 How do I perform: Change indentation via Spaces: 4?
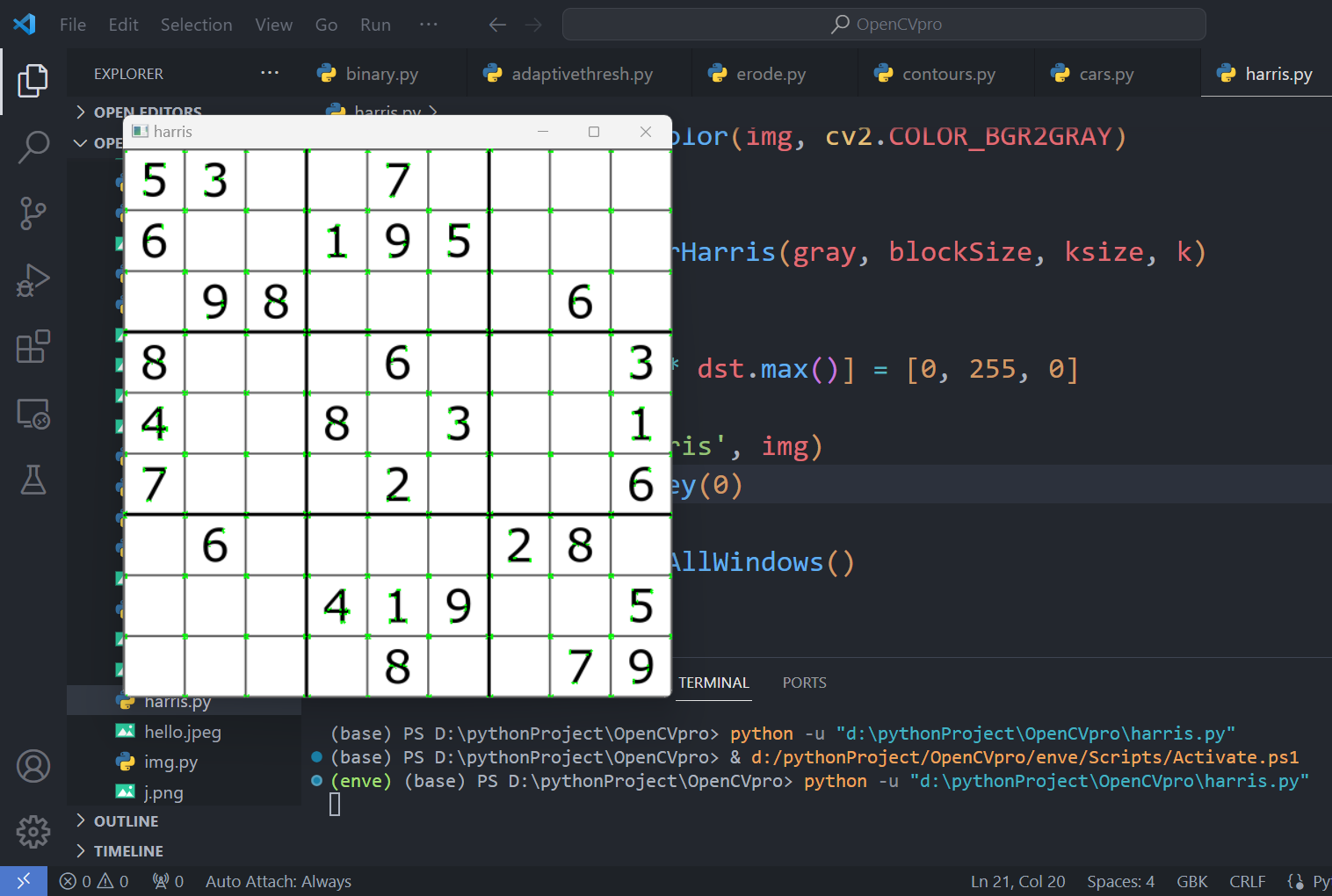[x=1120, y=881]
